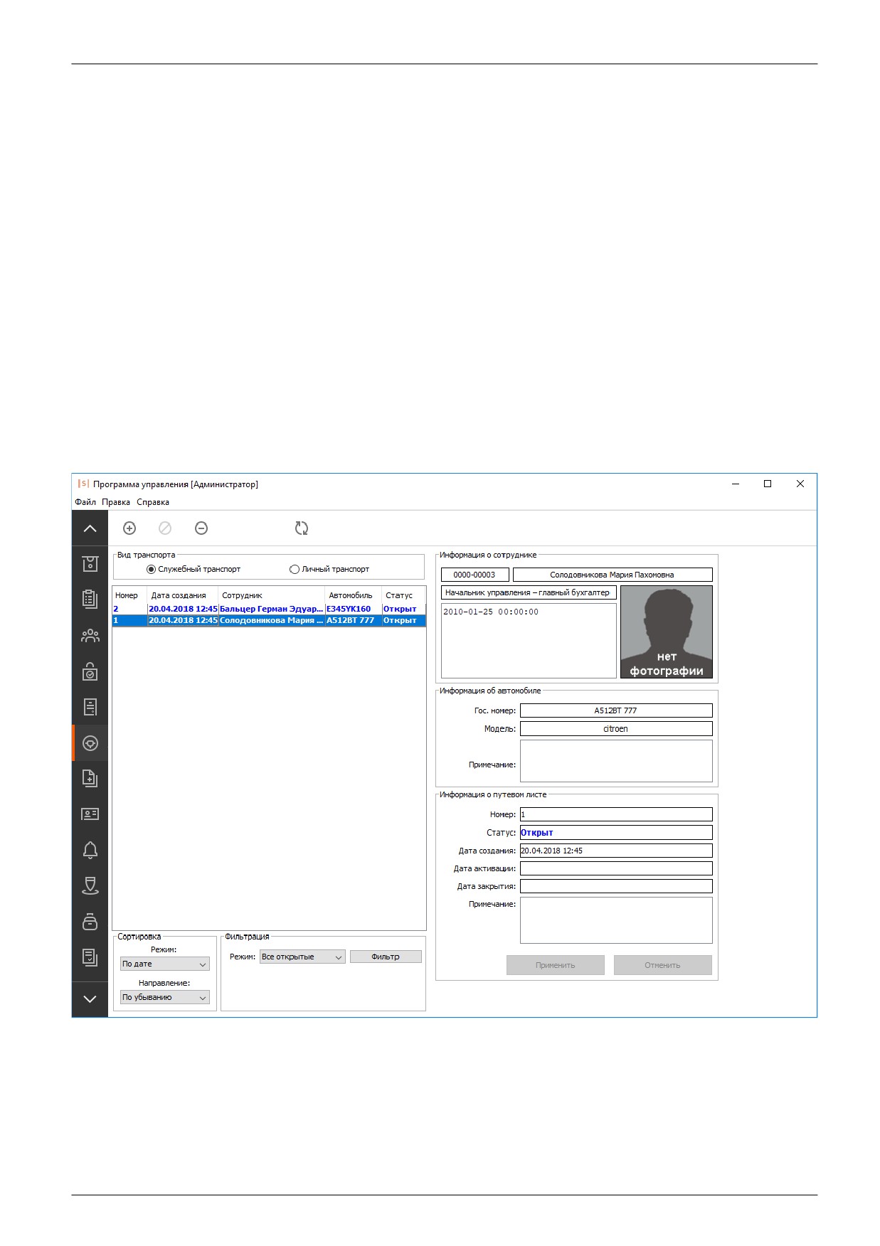Click the waybill Примечание text area
This screenshot has height=1246, width=880.
tap(616, 920)
